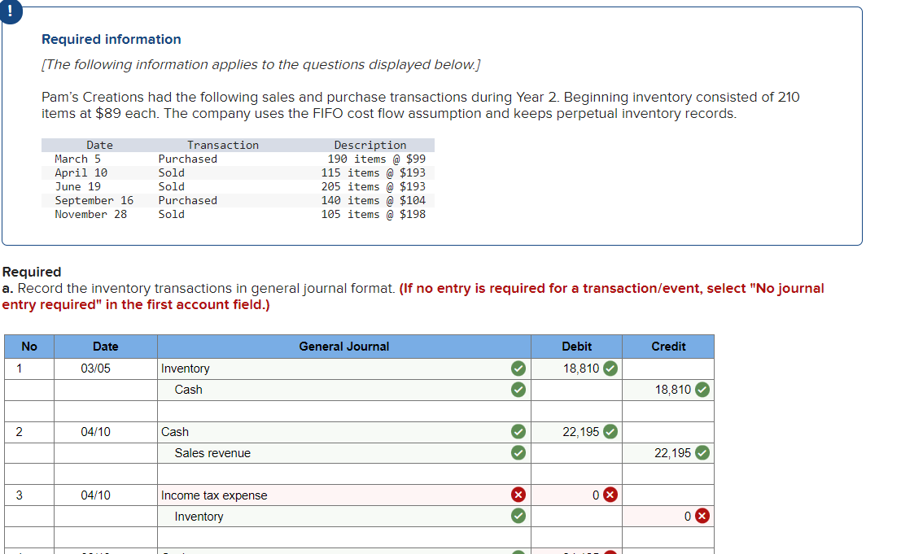Select the Sales revenue account field

343,453
